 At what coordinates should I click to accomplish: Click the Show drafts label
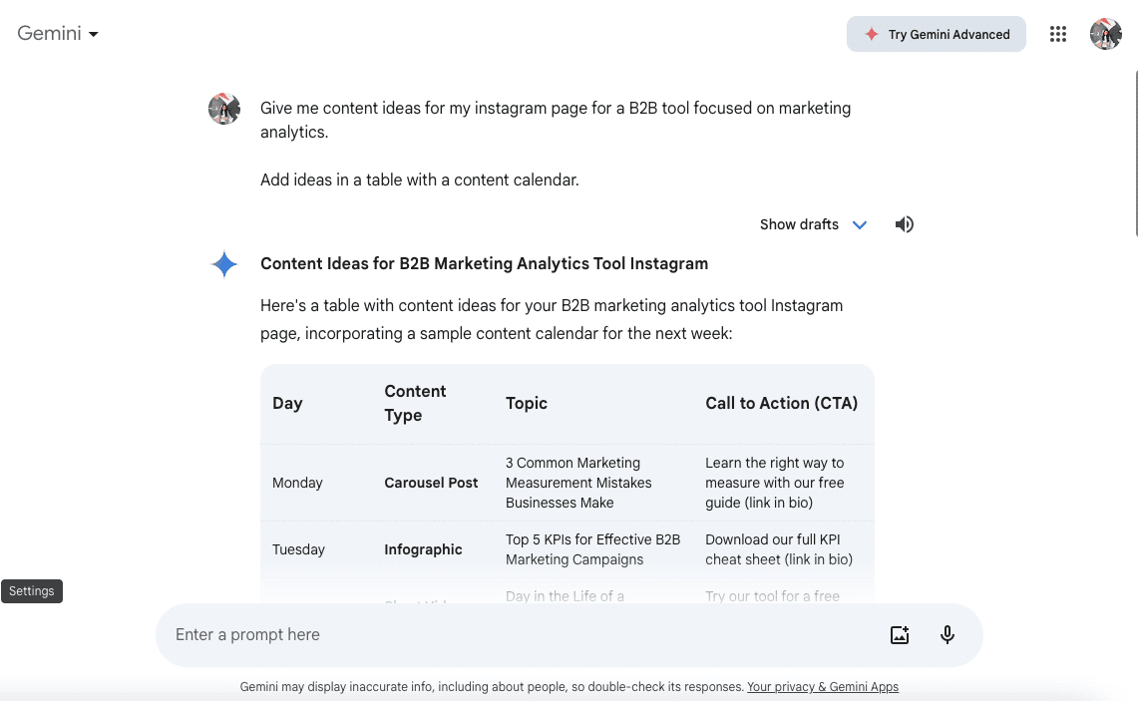pos(798,224)
